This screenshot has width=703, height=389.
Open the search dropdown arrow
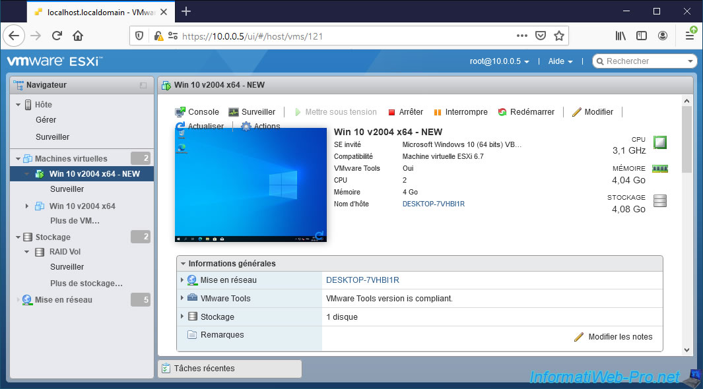(x=690, y=61)
